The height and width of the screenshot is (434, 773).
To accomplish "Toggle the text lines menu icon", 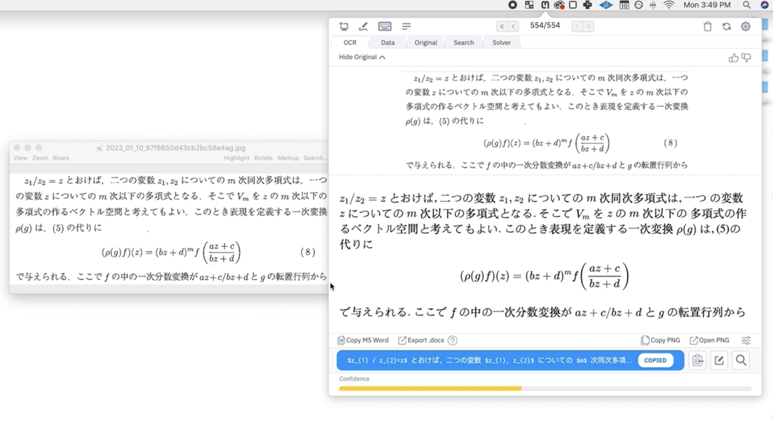I will (x=406, y=26).
